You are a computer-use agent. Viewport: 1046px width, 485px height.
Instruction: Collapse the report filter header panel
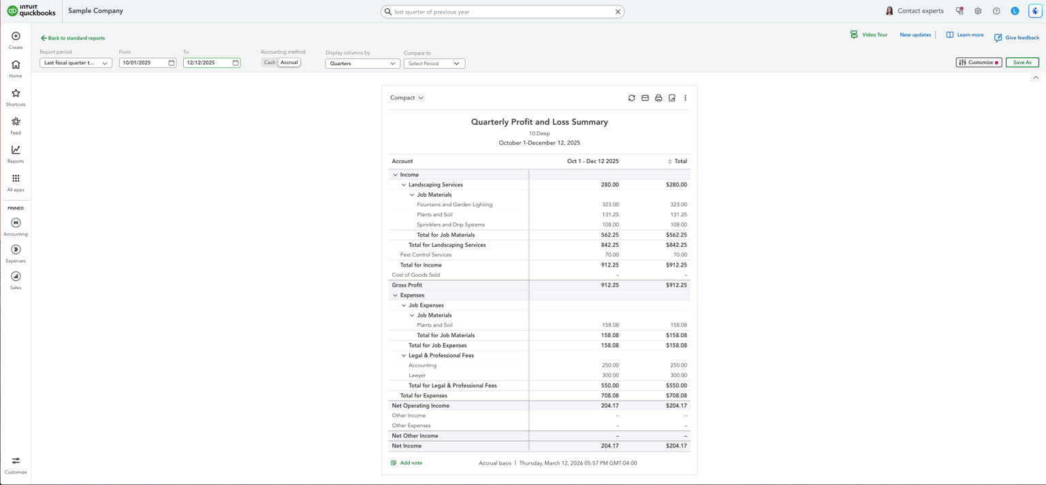coord(1036,78)
